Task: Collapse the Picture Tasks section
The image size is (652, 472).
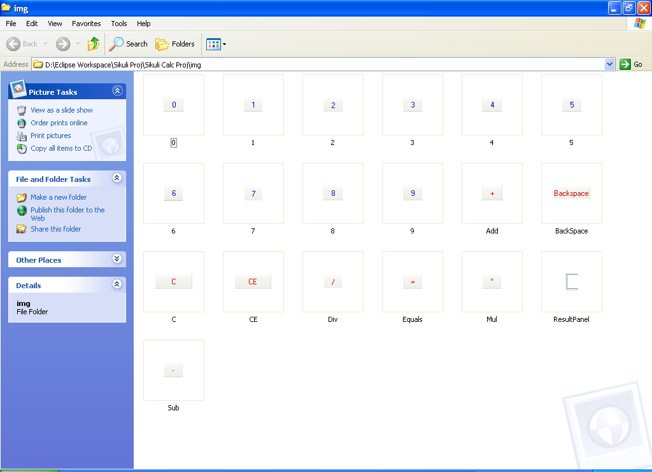Action: pyautogui.click(x=117, y=91)
